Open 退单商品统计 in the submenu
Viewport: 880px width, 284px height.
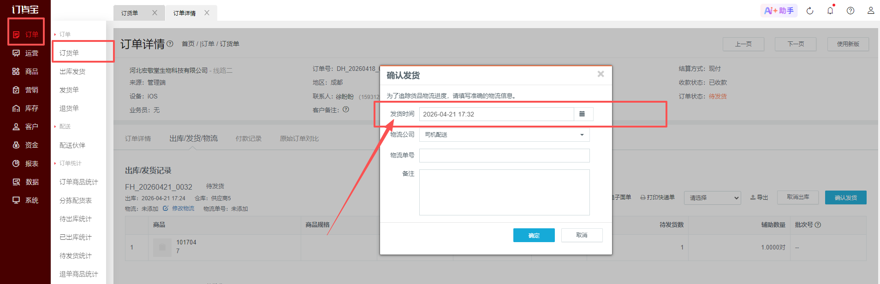(x=78, y=274)
